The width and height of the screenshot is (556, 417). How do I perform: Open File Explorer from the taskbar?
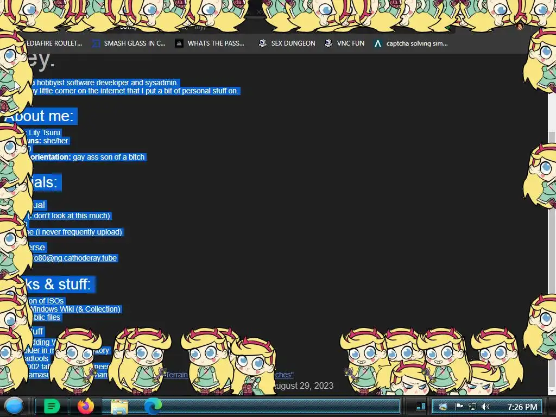(x=119, y=407)
